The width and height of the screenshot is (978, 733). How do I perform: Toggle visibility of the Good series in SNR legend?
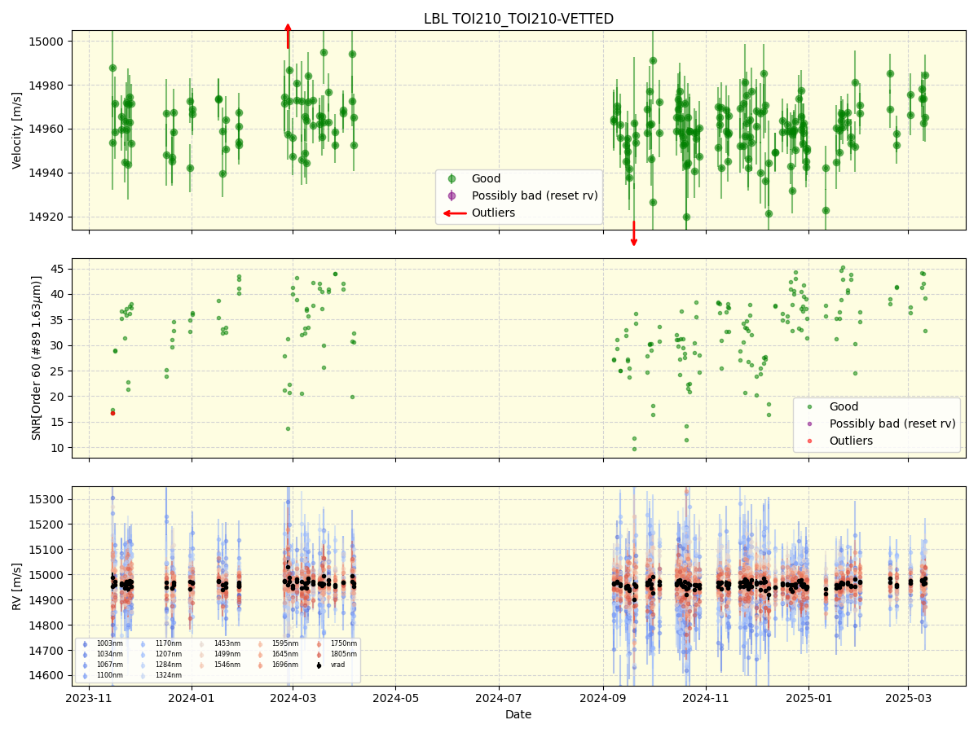click(x=844, y=406)
